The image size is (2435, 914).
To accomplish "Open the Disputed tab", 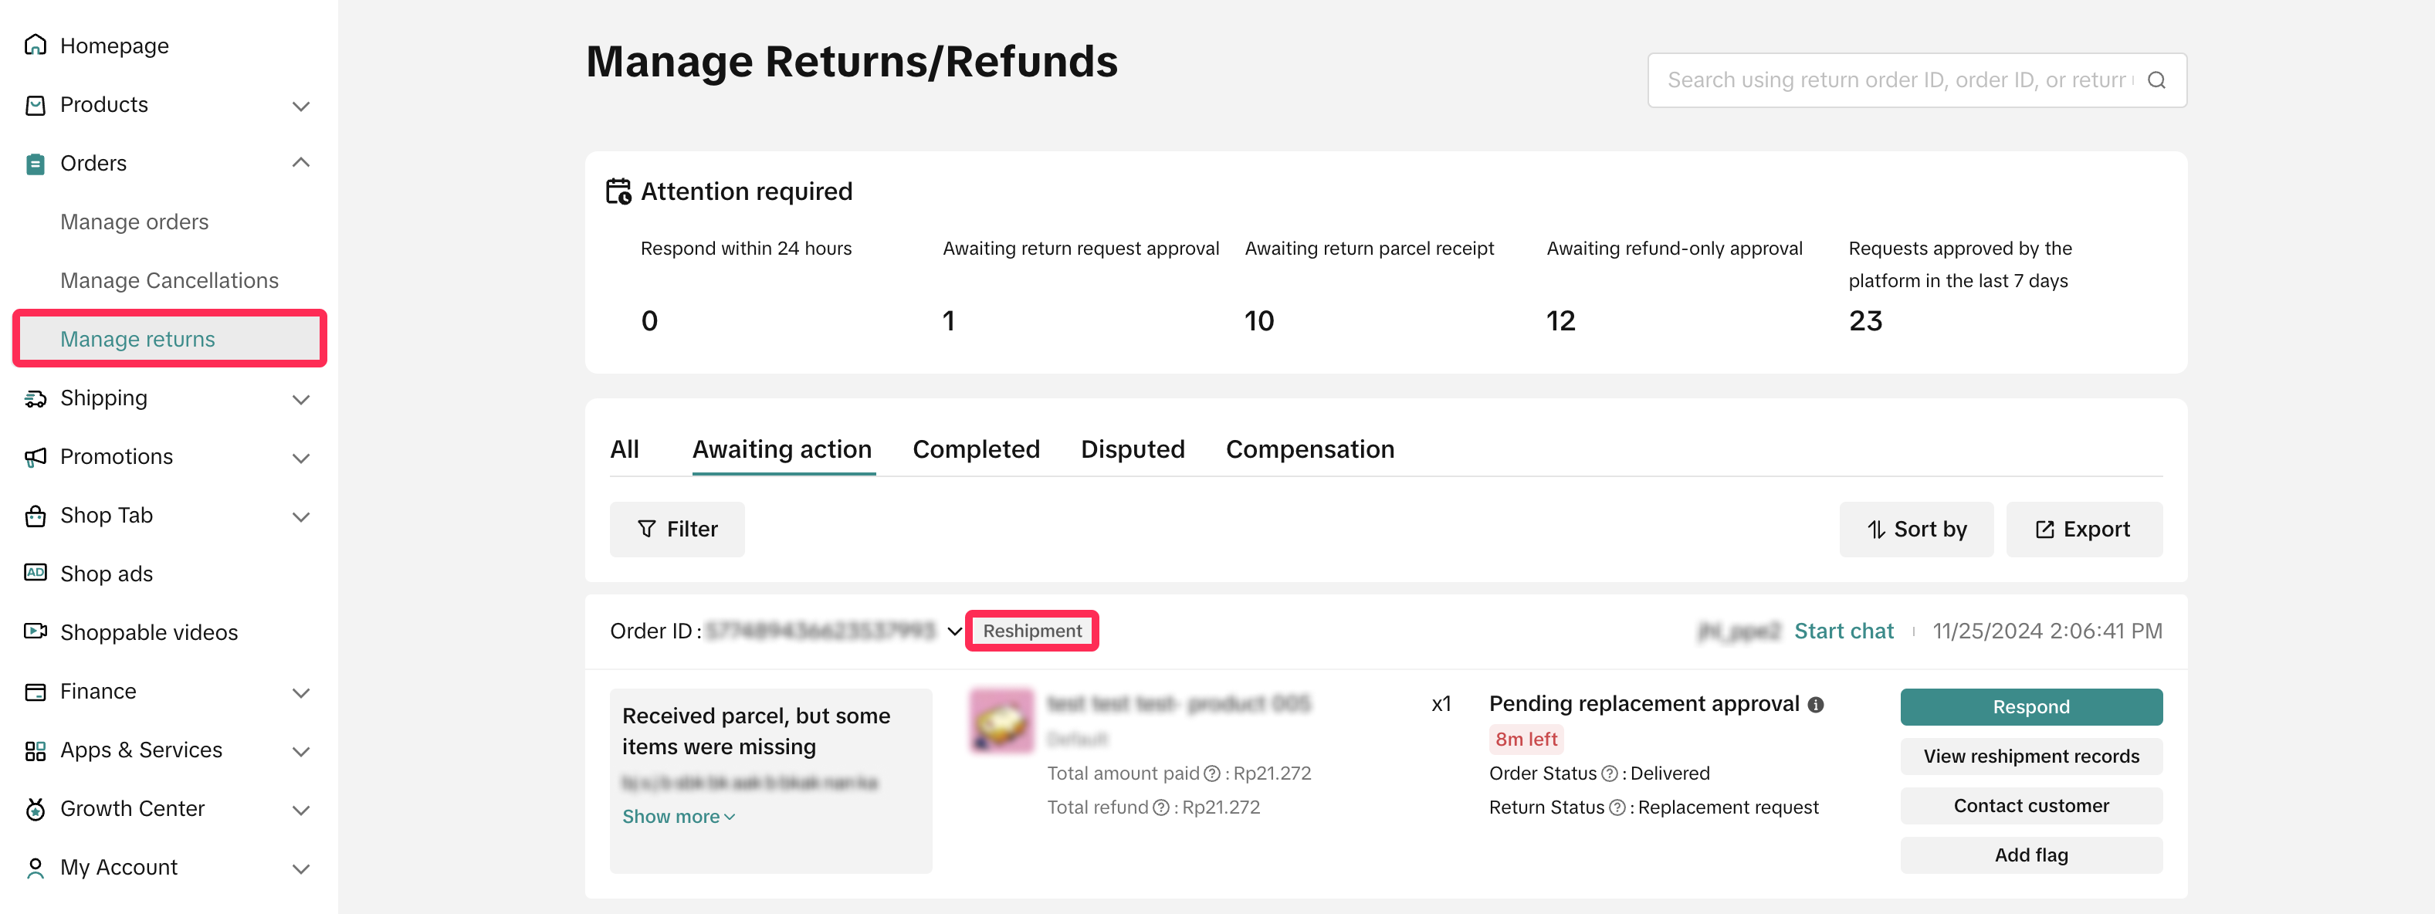I will (x=1133, y=449).
